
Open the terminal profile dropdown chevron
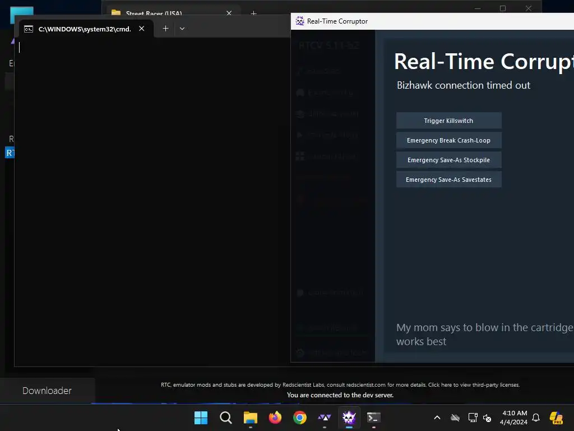182,29
